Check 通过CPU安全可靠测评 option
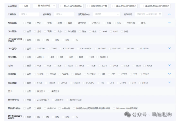This screenshot has width=178, height=122. tap(114, 6)
